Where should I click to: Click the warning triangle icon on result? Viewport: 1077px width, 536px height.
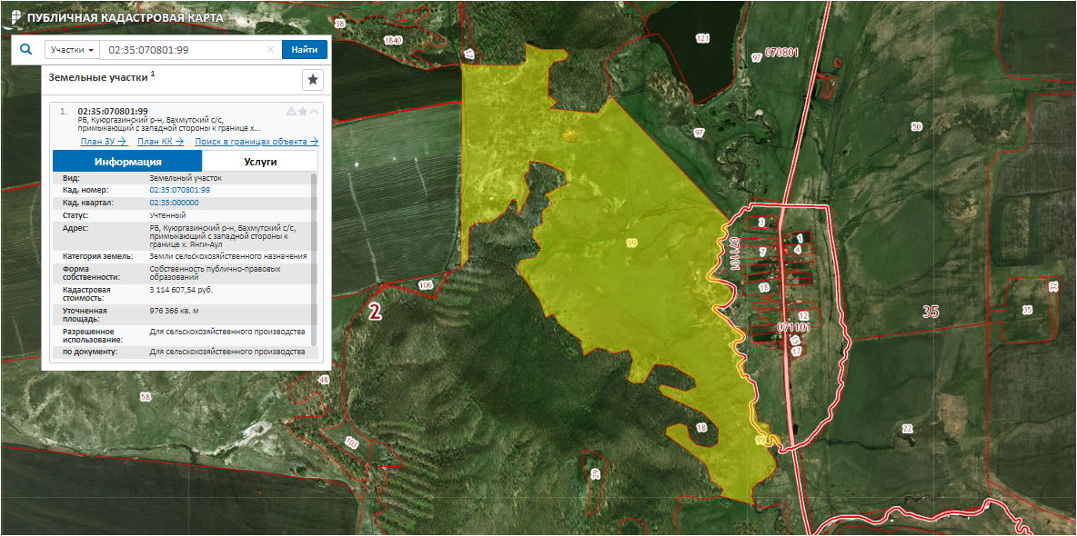291,111
